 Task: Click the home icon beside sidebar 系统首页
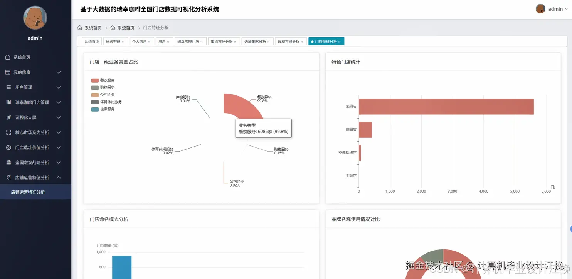point(8,57)
